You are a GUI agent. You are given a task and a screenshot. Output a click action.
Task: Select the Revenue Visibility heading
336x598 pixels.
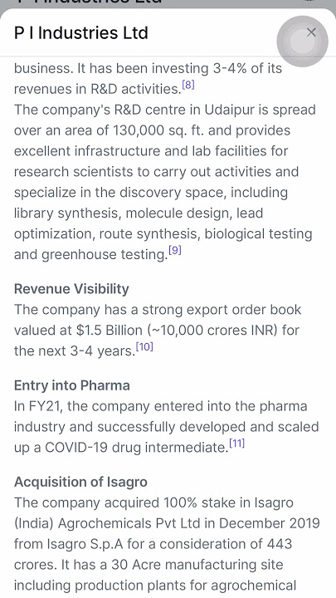click(x=71, y=289)
